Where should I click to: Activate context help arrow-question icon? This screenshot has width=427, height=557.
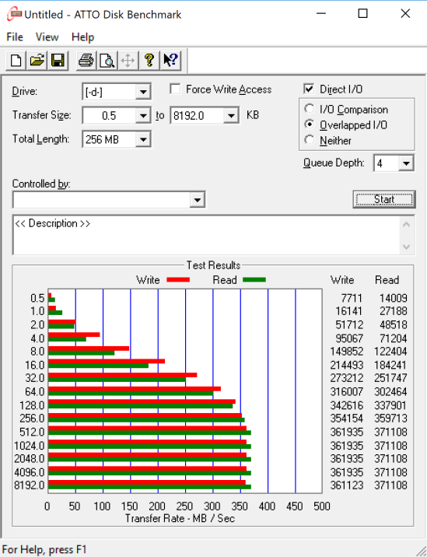pyautogui.click(x=170, y=61)
